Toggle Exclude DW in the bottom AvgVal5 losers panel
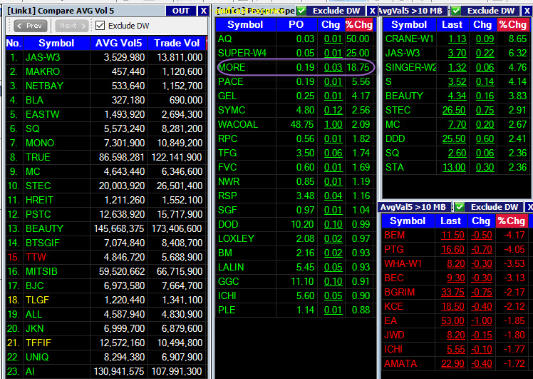This screenshot has height=379, width=533. (460, 207)
